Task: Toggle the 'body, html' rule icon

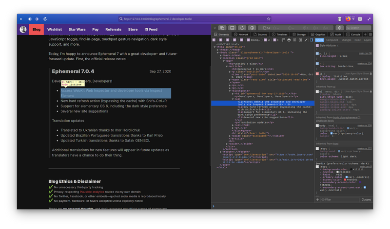Action: (x=317, y=125)
